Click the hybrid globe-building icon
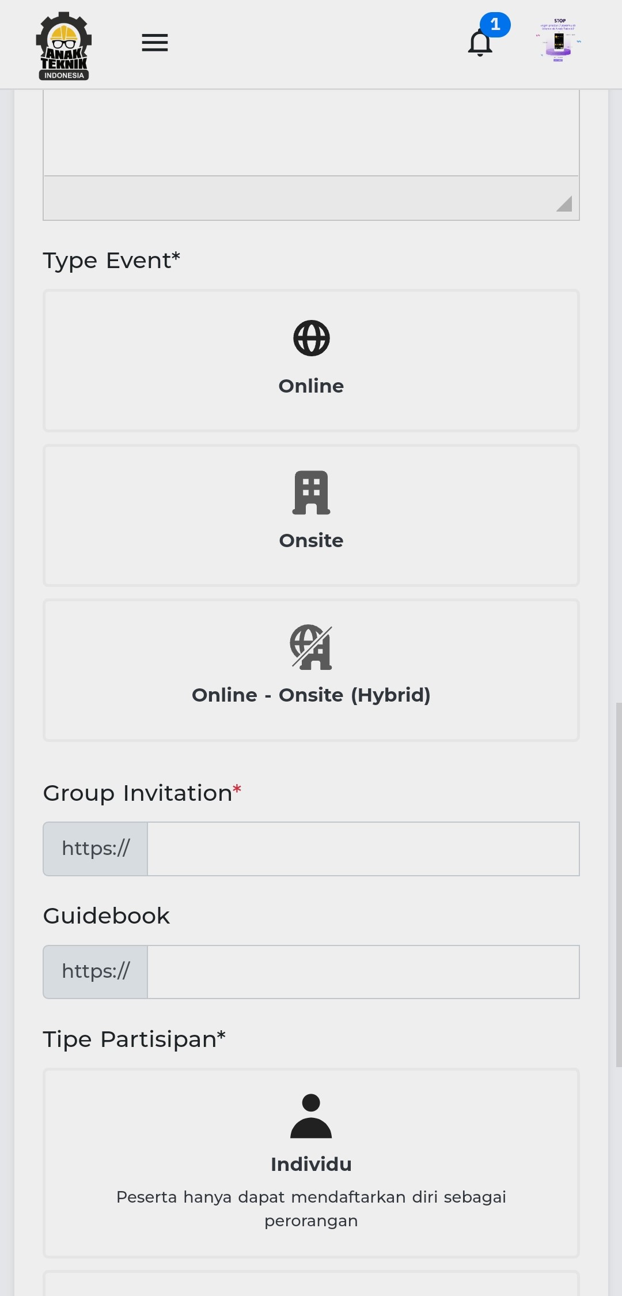Image resolution: width=622 pixels, height=1296 pixels. pos(312,647)
